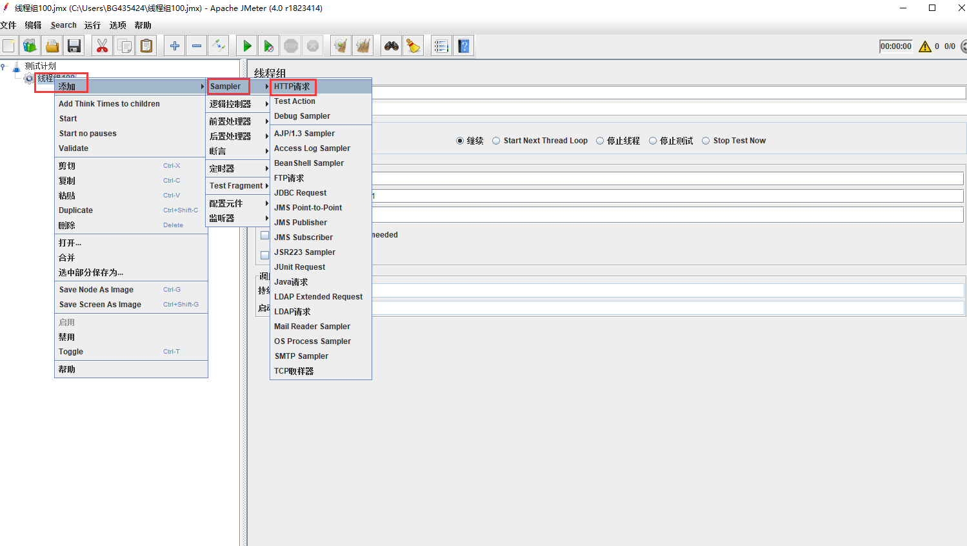The width and height of the screenshot is (967, 546).
Task: Expand the 前置处理器 submenu
Action: 237,121
